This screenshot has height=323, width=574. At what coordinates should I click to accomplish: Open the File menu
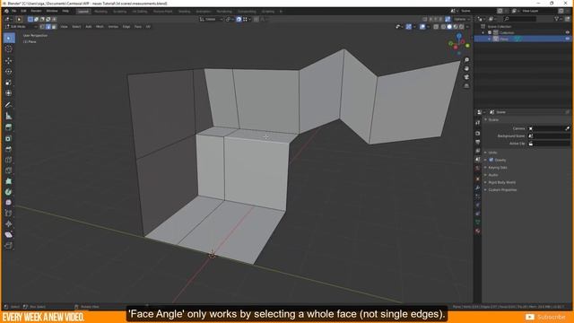(14, 11)
